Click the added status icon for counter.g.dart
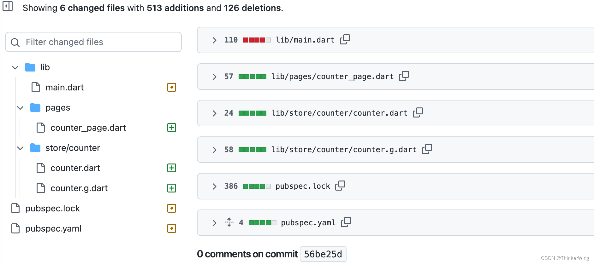This screenshot has height=264, width=594. (x=172, y=188)
